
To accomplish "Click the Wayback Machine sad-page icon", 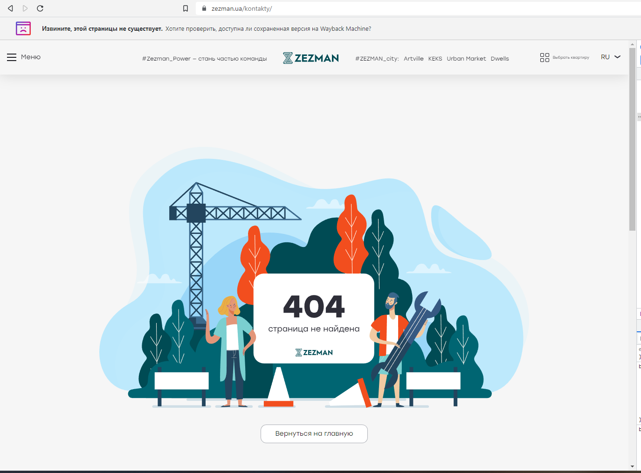I will coord(23,28).
